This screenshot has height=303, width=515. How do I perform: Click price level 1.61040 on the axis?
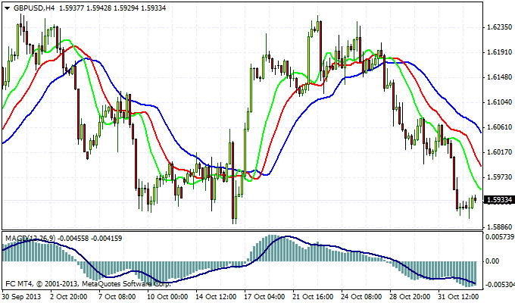499,102
